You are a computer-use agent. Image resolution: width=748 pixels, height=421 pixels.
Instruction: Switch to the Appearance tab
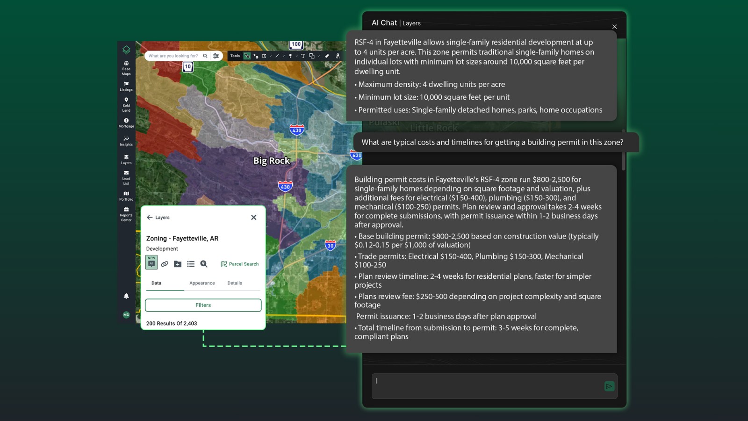tap(202, 283)
